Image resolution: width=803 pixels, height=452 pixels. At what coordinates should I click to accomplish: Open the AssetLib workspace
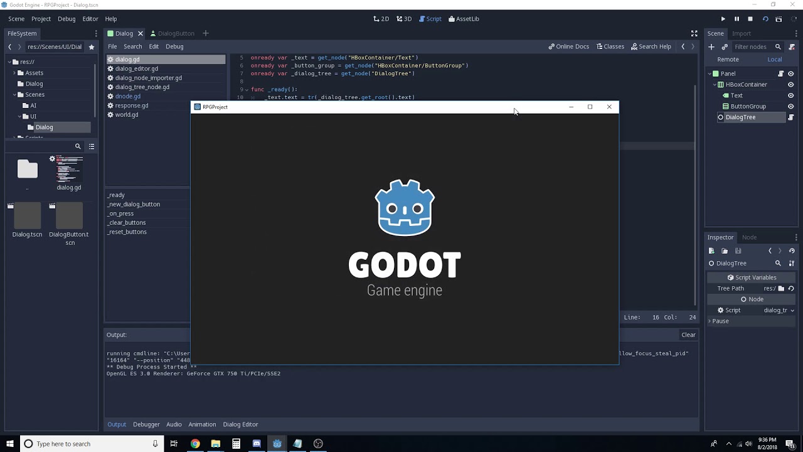[x=464, y=19]
